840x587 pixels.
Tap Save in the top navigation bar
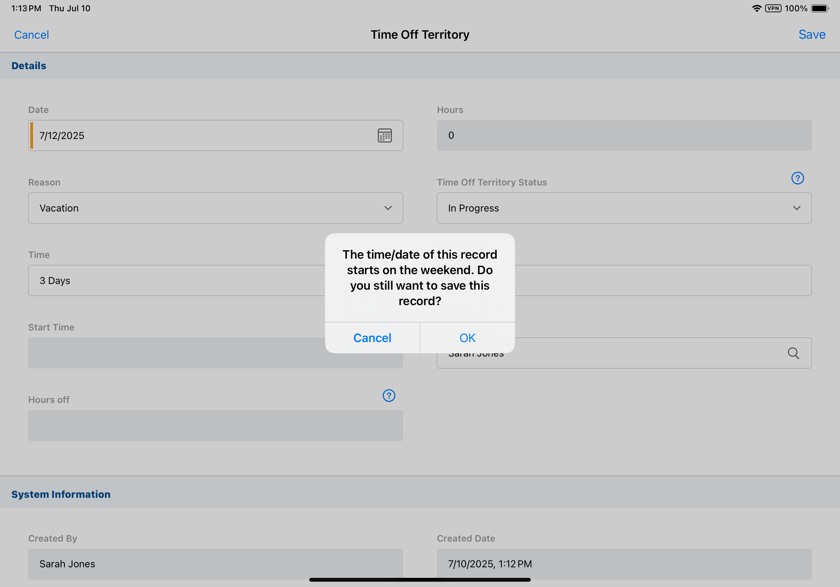[x=812, y=34]
